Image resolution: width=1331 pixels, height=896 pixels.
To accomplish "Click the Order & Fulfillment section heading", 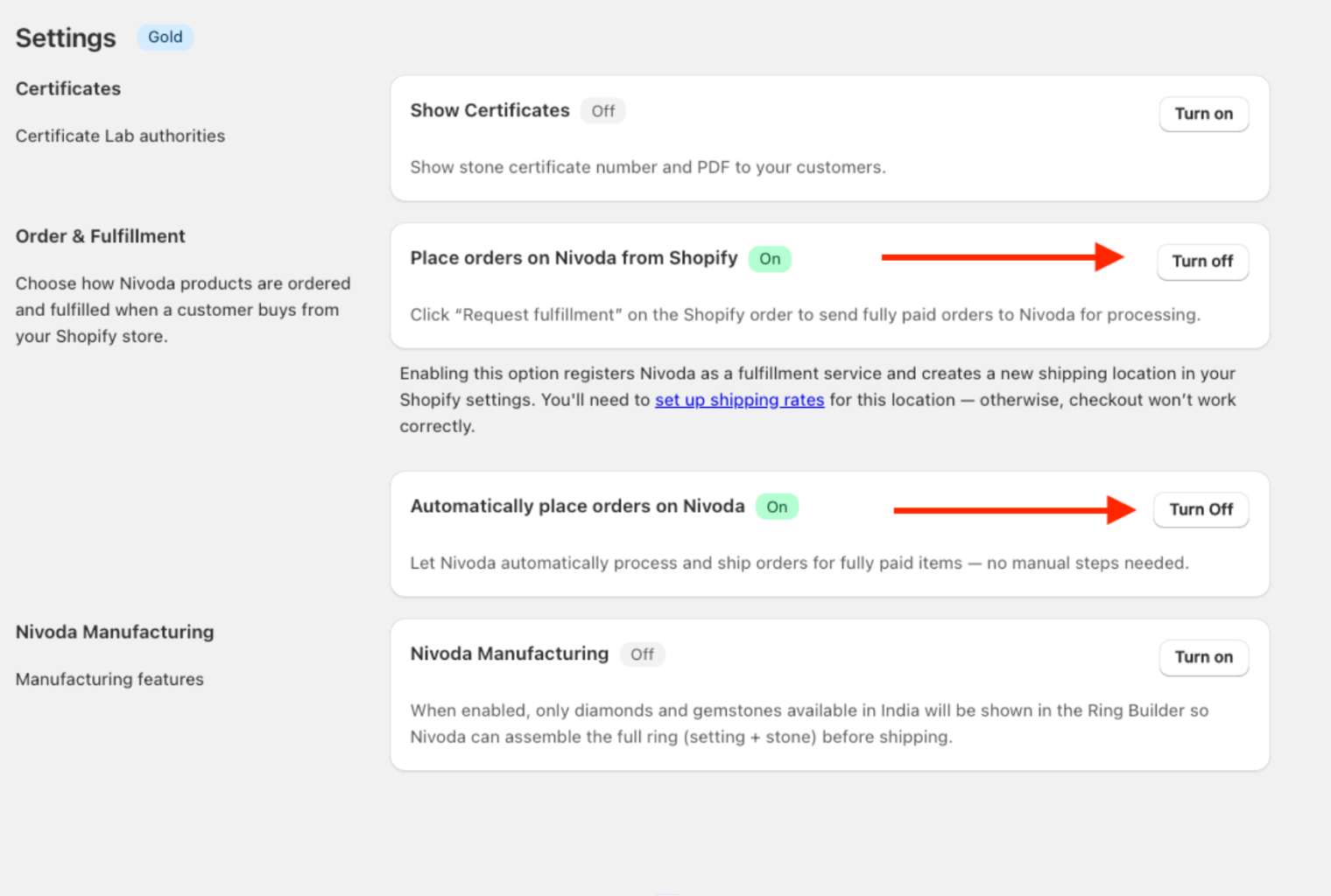I will pos(100,236).
